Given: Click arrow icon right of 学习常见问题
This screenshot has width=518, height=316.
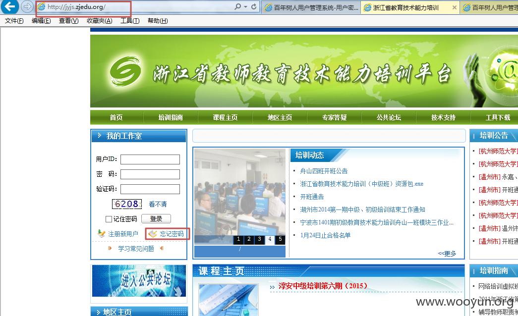Looking at the screenshot, I should click(162, 248).
